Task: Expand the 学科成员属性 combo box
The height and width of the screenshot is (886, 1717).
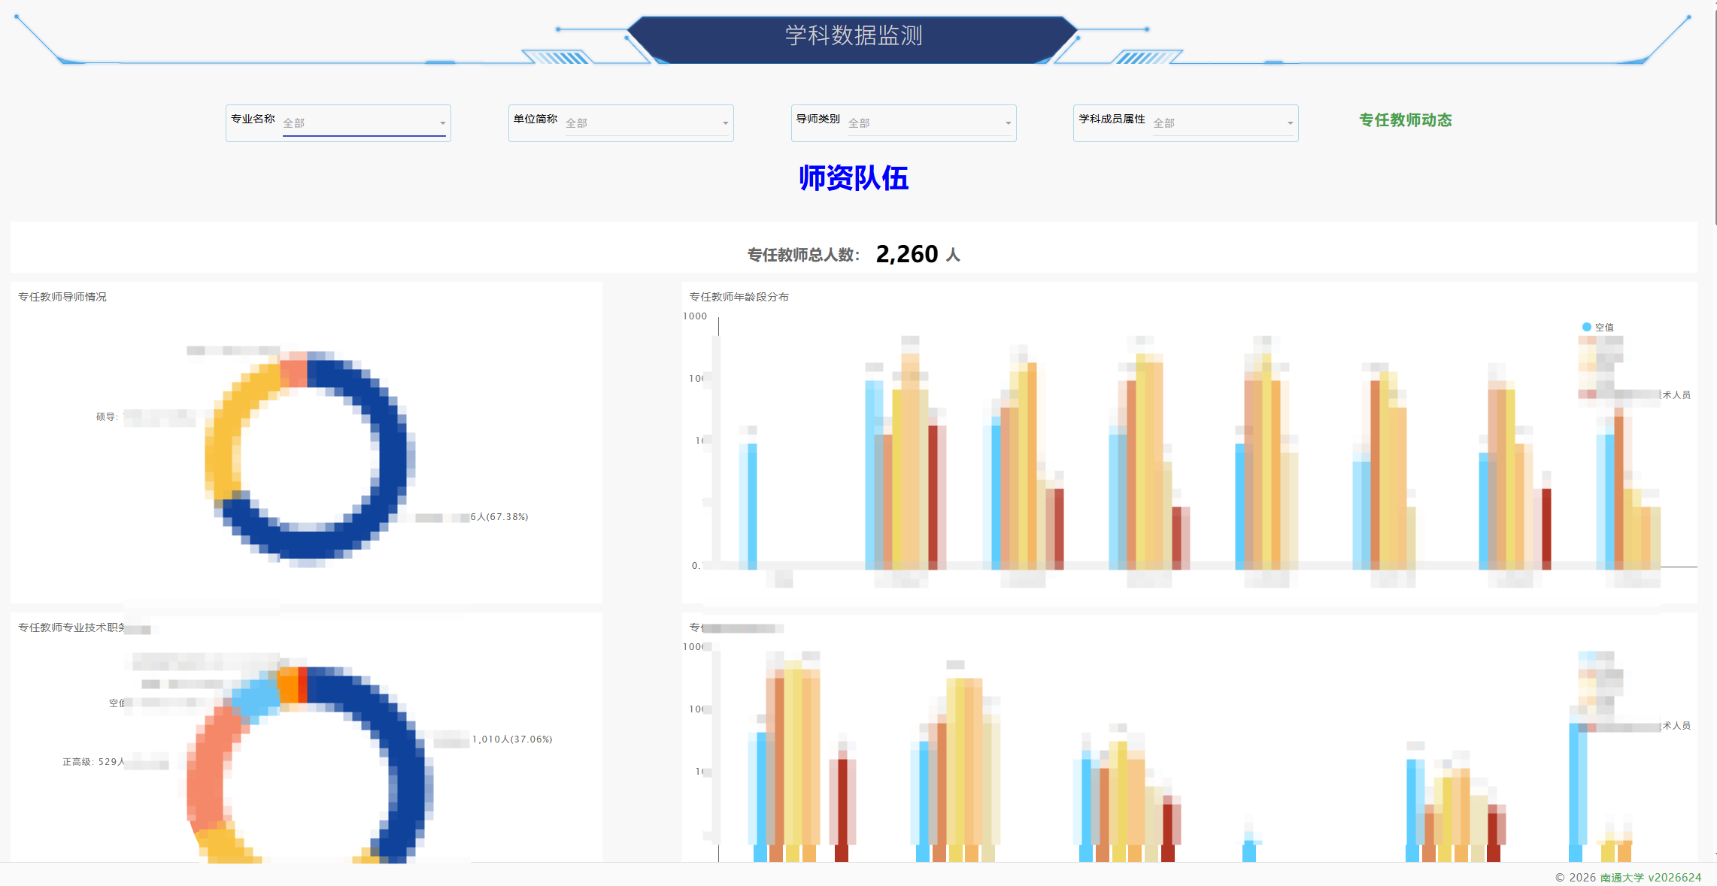Action: 1224,123
